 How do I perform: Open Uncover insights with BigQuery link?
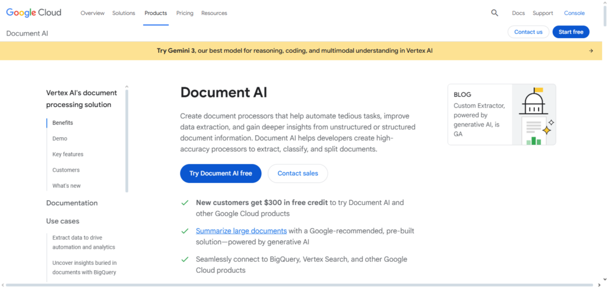pos(84,267)
